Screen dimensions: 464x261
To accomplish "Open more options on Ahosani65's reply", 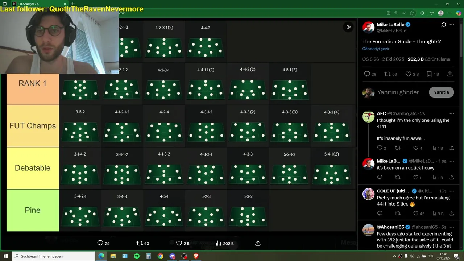I will point(452,227).
